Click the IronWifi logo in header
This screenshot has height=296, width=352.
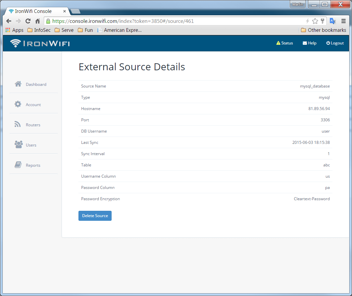click(x=40, y=43)
